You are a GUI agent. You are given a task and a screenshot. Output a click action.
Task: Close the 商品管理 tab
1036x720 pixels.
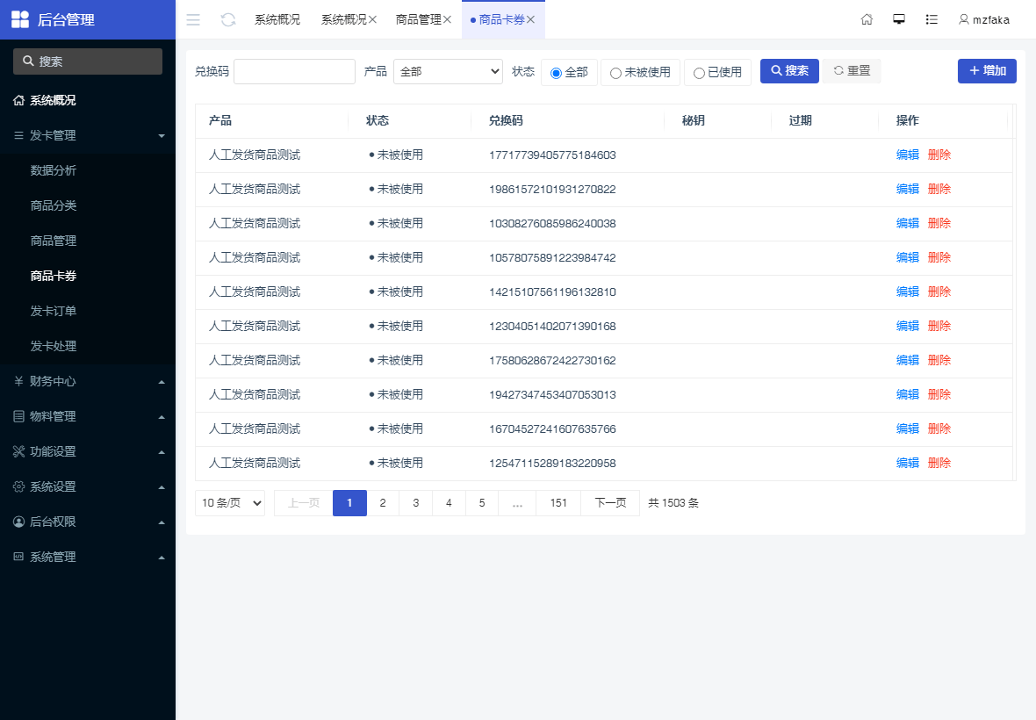coord(447,20)
